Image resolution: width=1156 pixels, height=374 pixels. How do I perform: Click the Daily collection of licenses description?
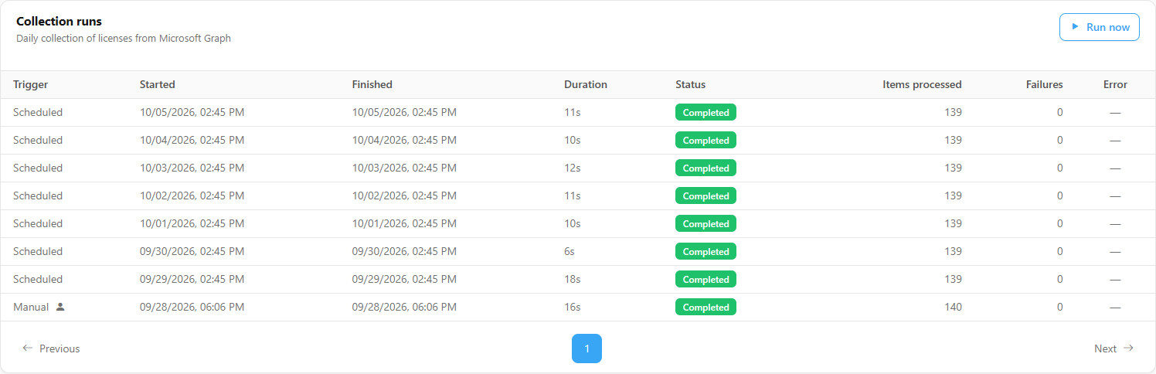coord(124,38)
